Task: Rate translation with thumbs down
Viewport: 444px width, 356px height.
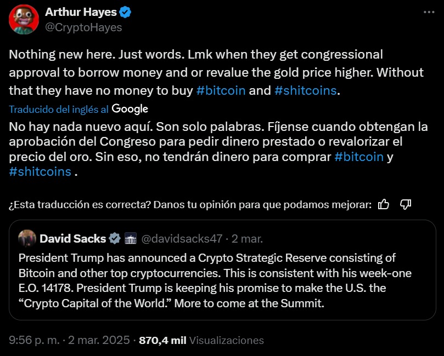Action: pyautogui.click(x=406, y=205)
